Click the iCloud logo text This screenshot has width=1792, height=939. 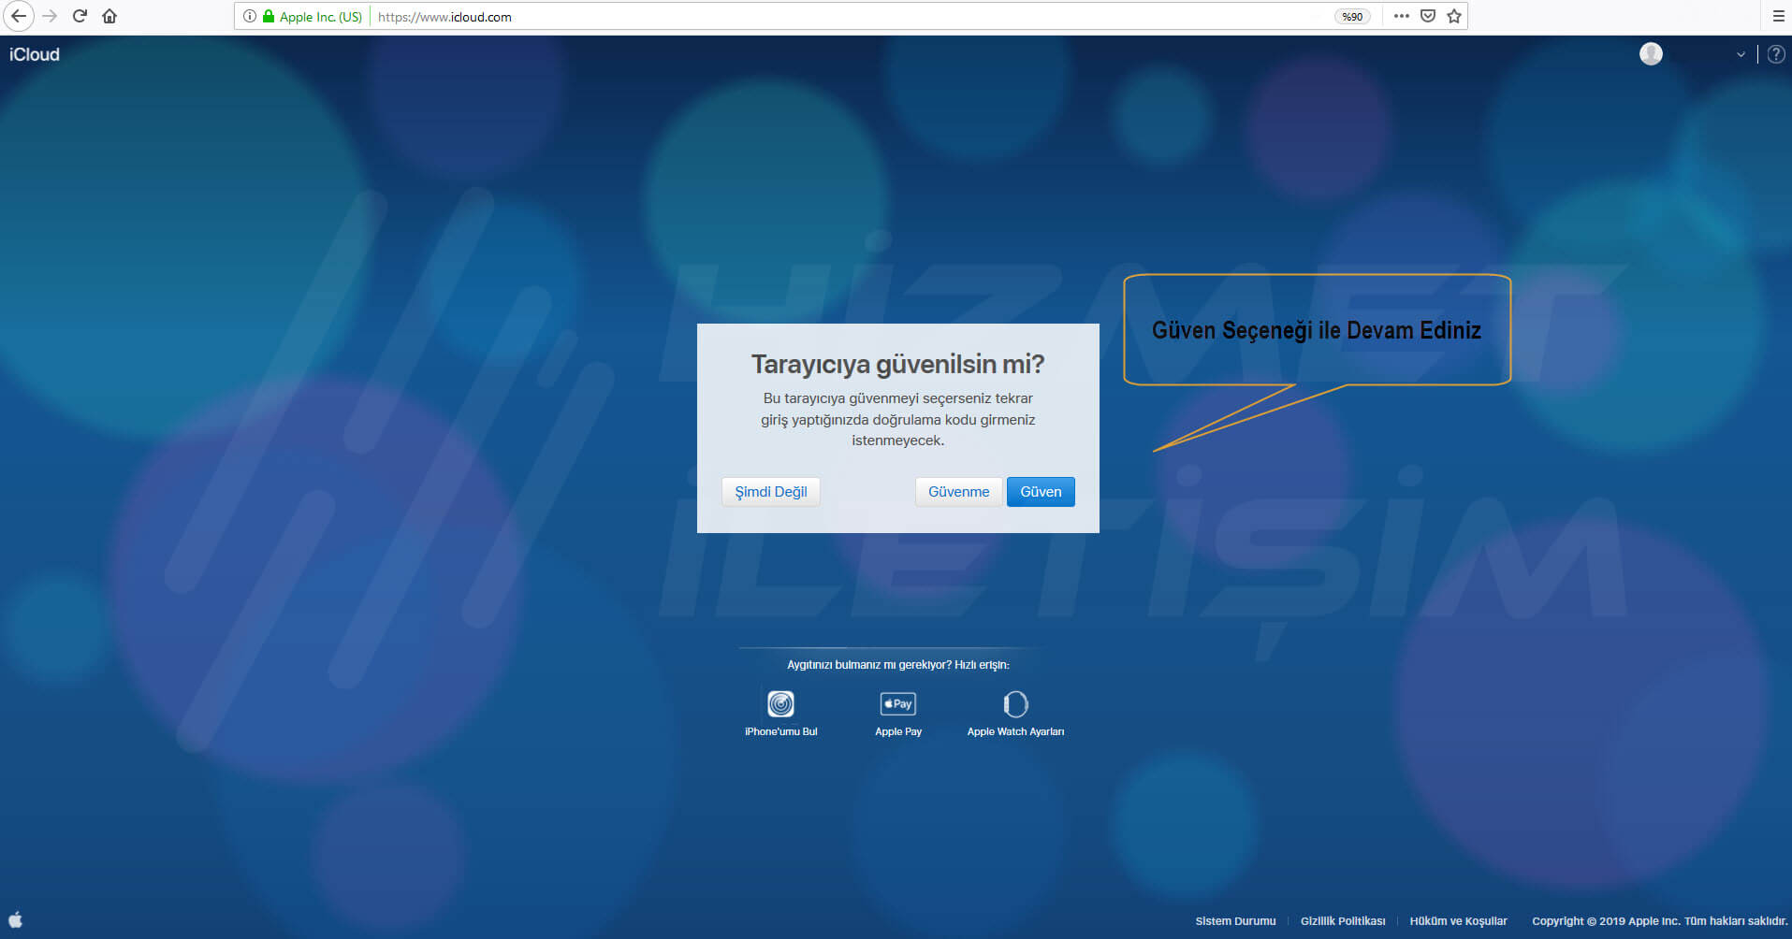[35, 54]
